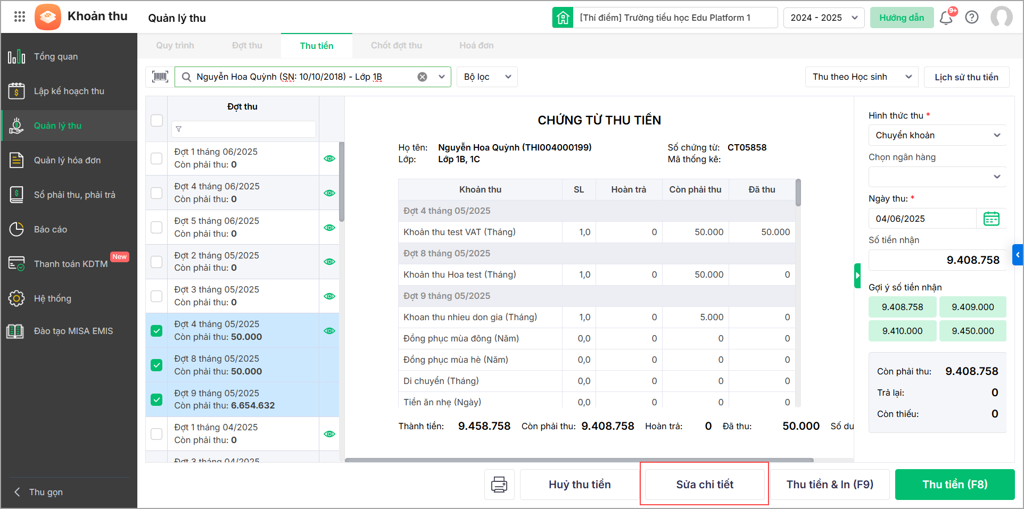1024x509 pixels.
Task: Switch to Thu tiền tab
Action: [x=317, y=46]
